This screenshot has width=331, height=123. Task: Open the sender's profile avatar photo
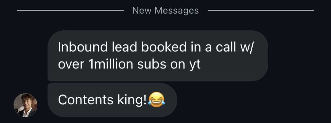tap(25, 105)
